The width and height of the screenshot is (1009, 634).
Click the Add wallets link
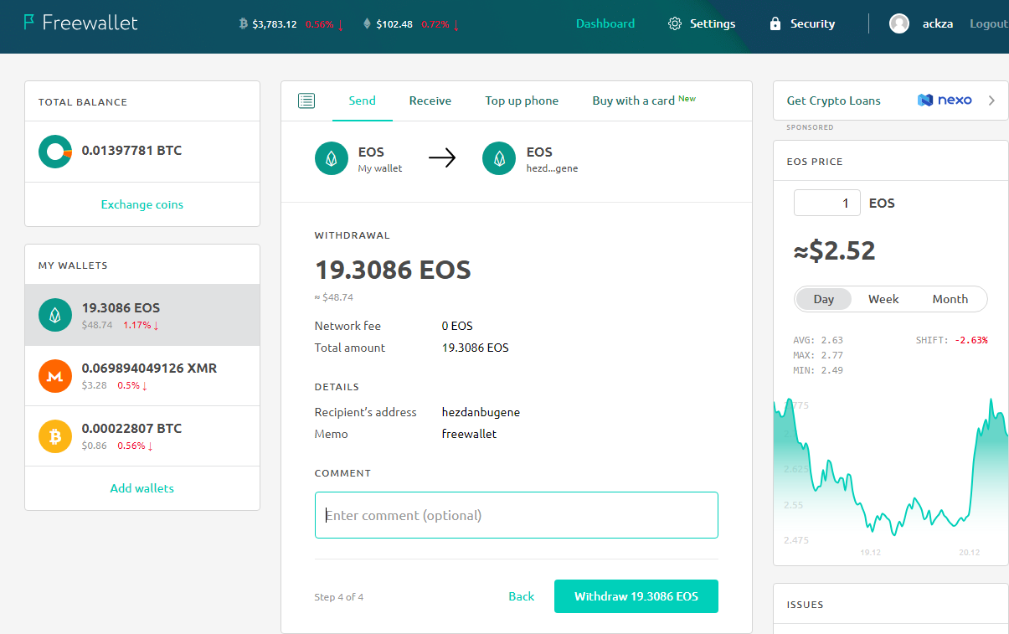click(142, 488)
